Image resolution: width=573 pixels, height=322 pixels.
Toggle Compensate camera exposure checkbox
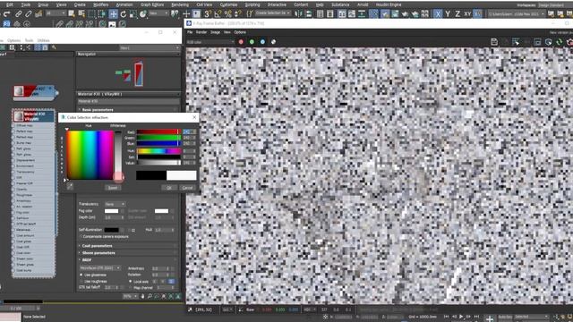point(81,236)
